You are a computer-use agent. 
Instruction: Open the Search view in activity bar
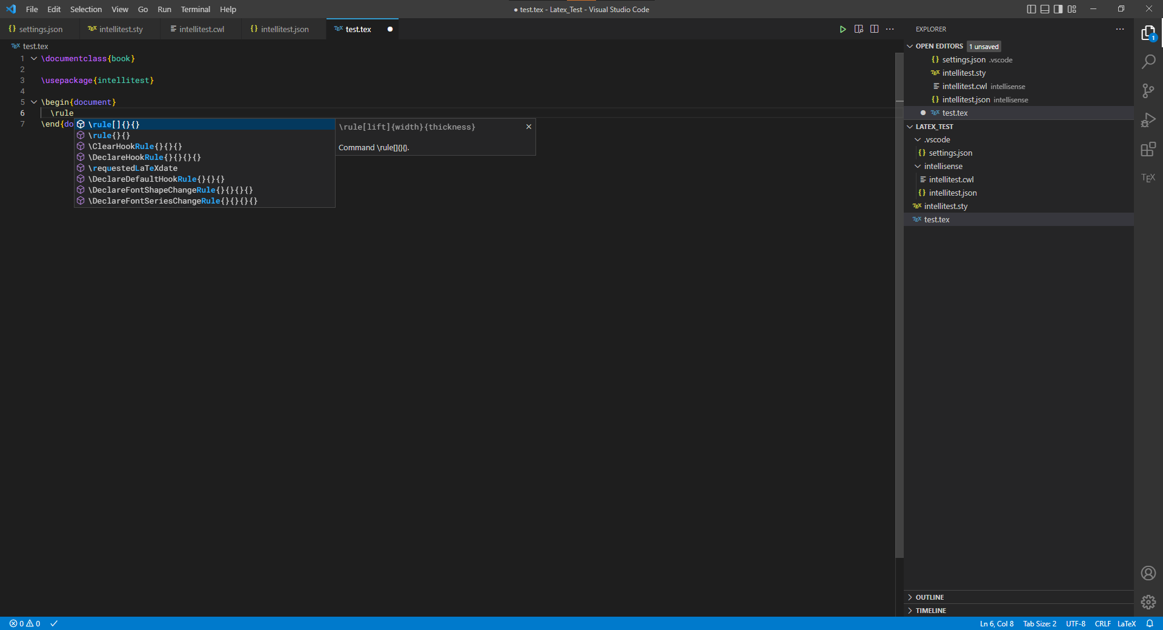pyautogui.click(x=1148, y=61)
